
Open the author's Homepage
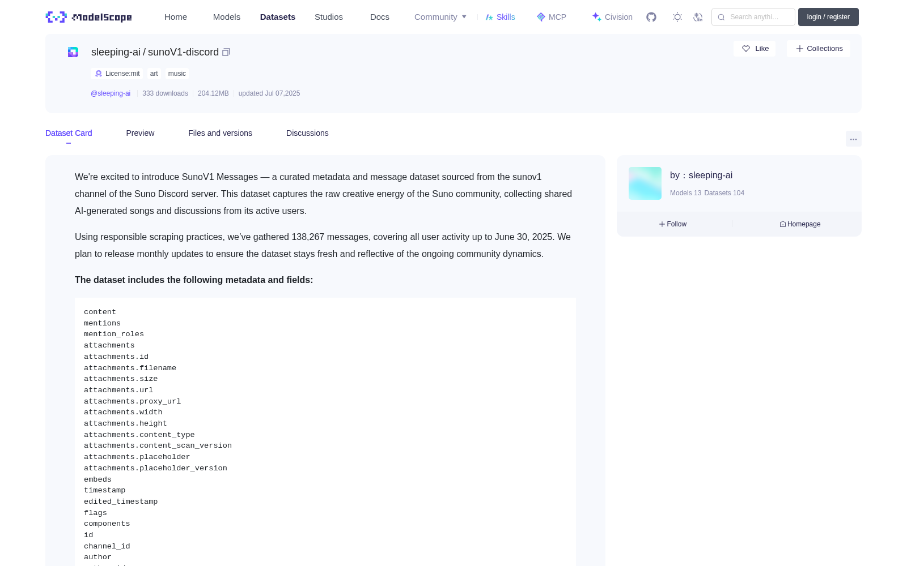coord(800,224)
